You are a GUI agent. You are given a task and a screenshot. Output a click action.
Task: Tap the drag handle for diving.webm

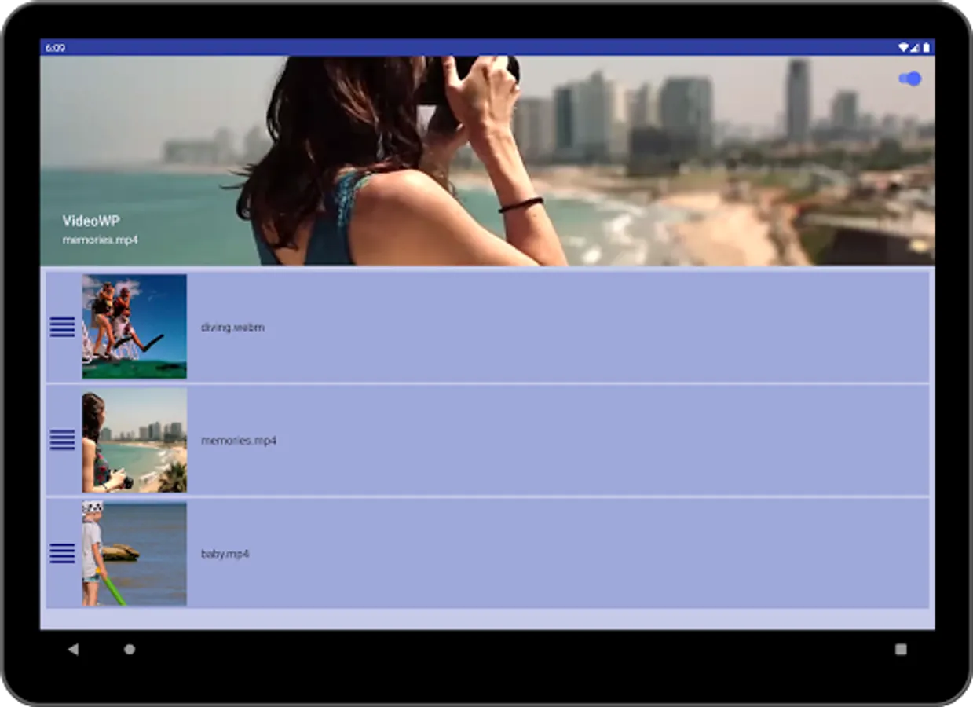(62, 327)
